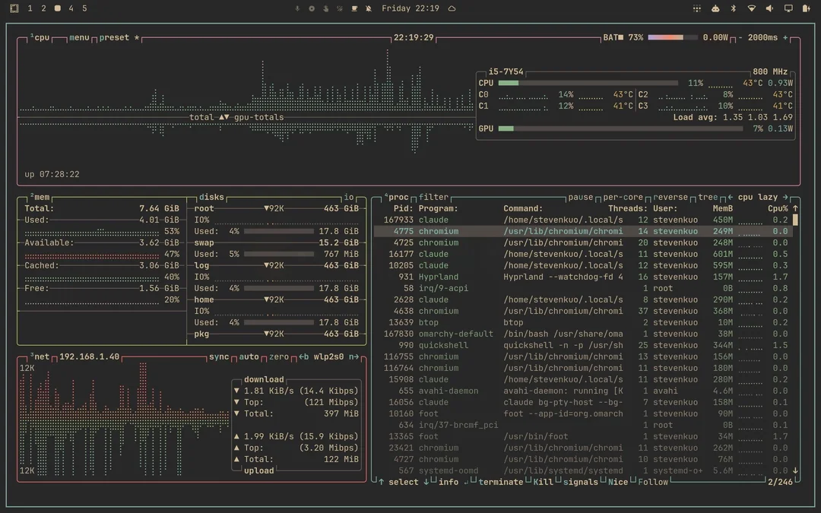The height and width of the screenshot is (513, 821).
Task: Open the Wi-Fi network tray icon
Action: (751, 8)
